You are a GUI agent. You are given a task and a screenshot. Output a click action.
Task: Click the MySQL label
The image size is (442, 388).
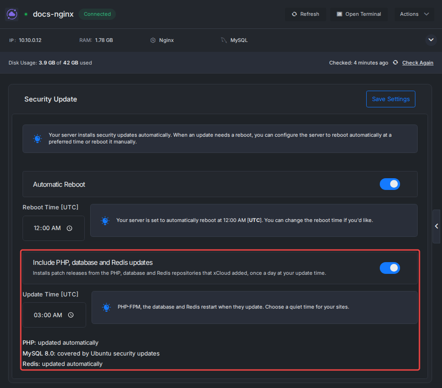point(239,40)
